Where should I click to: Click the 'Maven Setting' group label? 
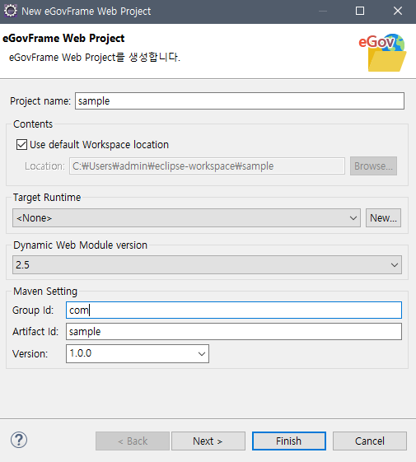[45, 291]
